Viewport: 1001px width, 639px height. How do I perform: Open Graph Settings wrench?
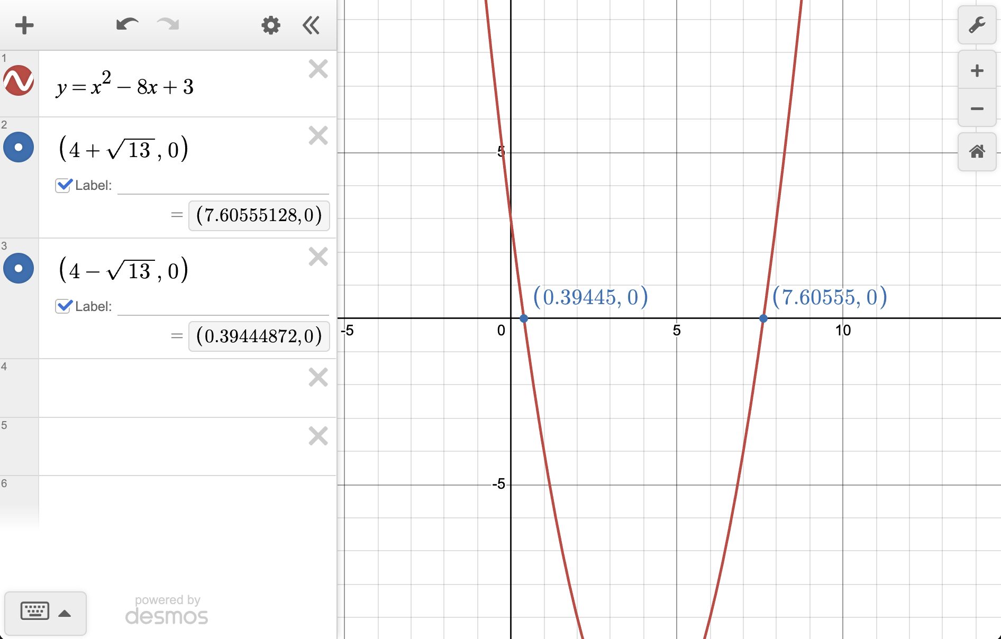(x=977, y=25)
